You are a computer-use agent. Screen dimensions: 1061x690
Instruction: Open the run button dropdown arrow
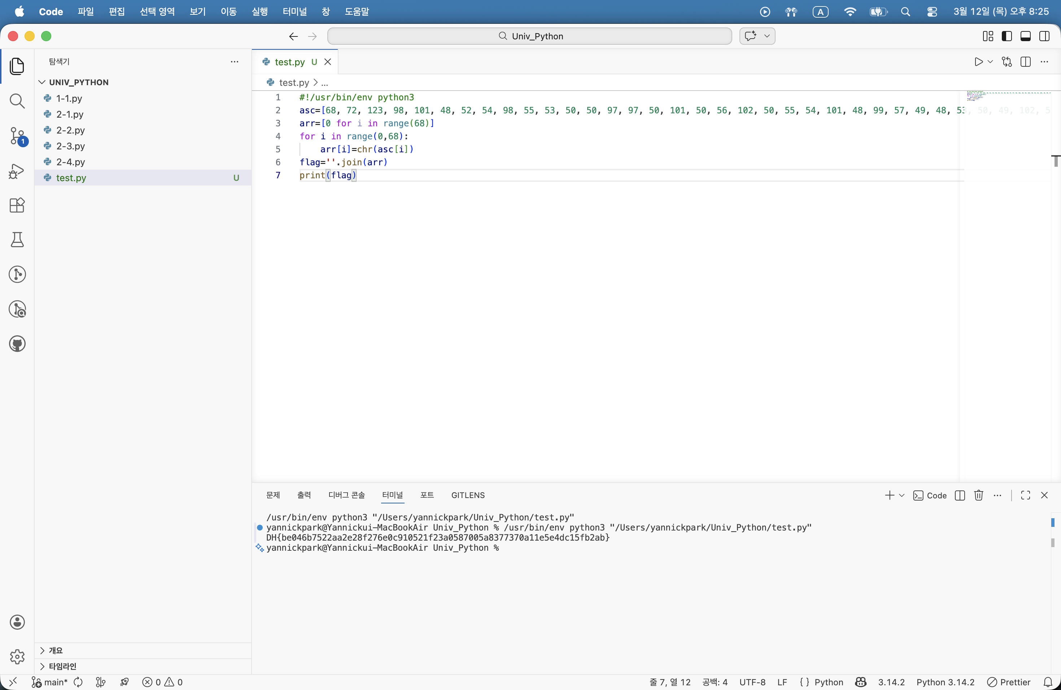[990, 62]
